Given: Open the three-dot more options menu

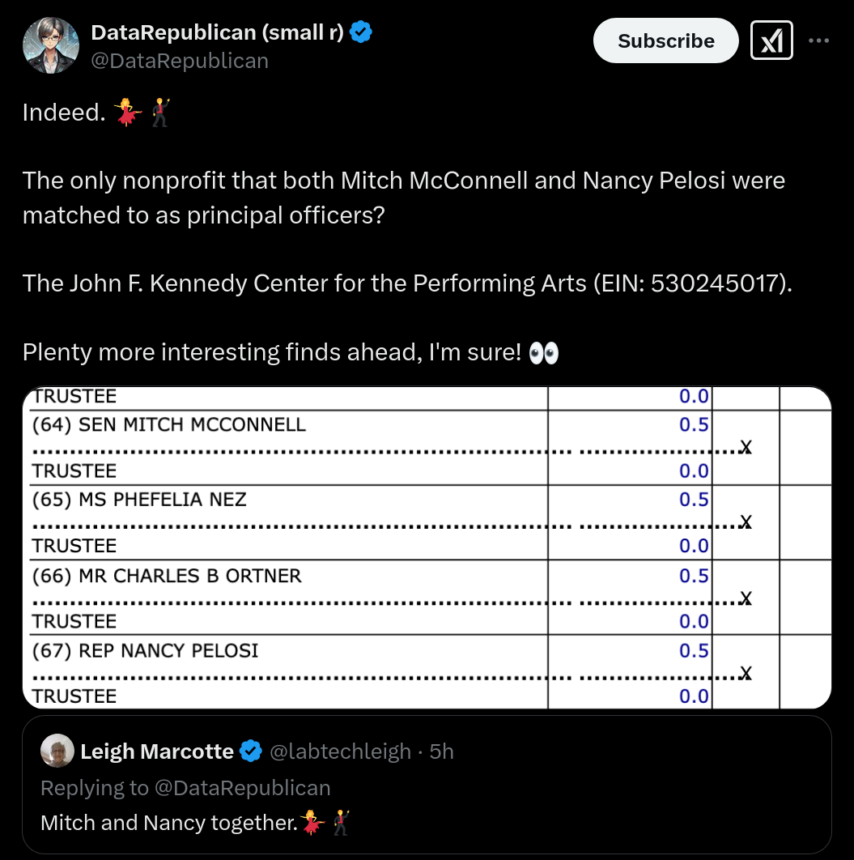Looking at the screenshot, I should point(818,40).
